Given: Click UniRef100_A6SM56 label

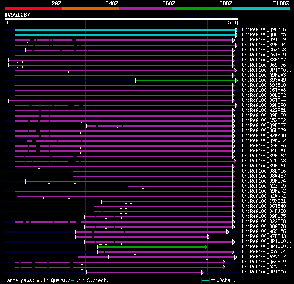Looking at the screenshot, I should 264,232.
